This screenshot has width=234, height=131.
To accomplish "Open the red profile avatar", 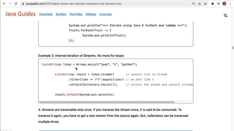I will (224, 4).
